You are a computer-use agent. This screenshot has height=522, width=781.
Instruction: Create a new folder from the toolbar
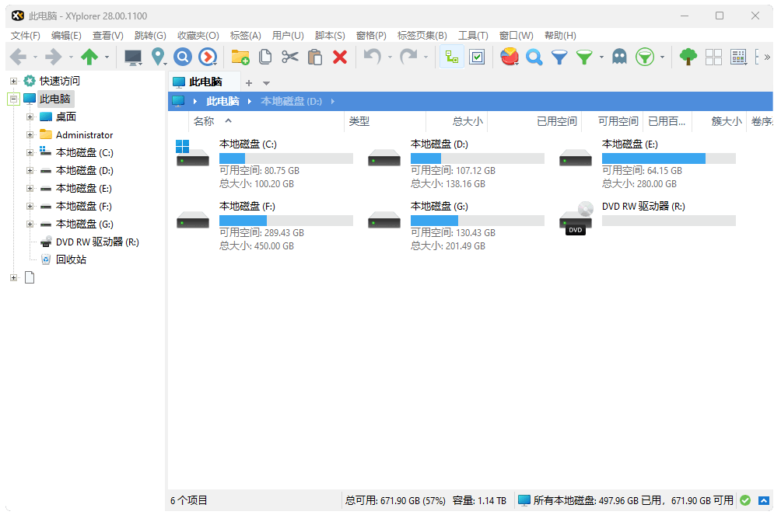tap(240, 57)
